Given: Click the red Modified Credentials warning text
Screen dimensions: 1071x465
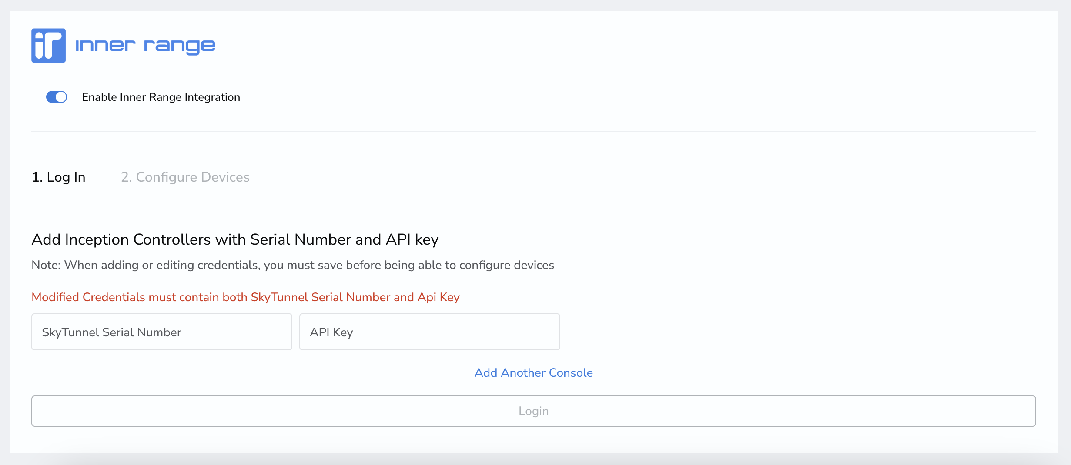Looking at the screenshot, I should pos(246,297).
